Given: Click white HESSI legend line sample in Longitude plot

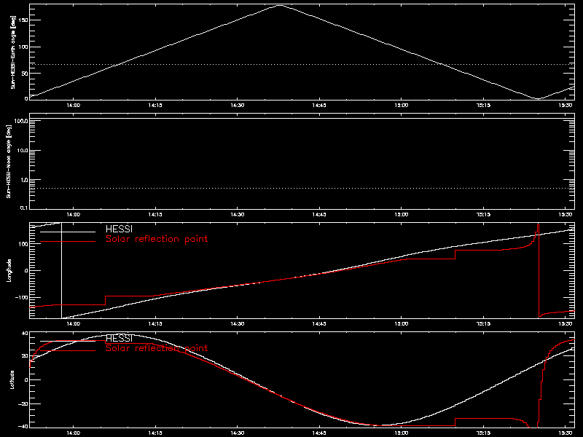Looking at the screenshot, I should (x=68, y=232).
